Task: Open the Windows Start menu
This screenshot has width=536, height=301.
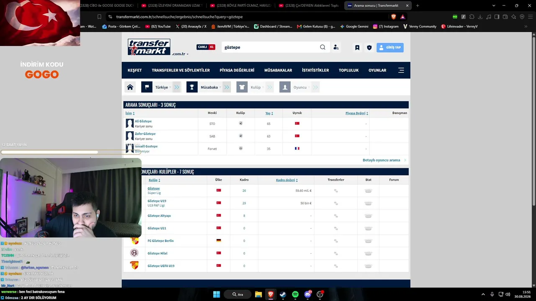Action: tap(216, 294)
